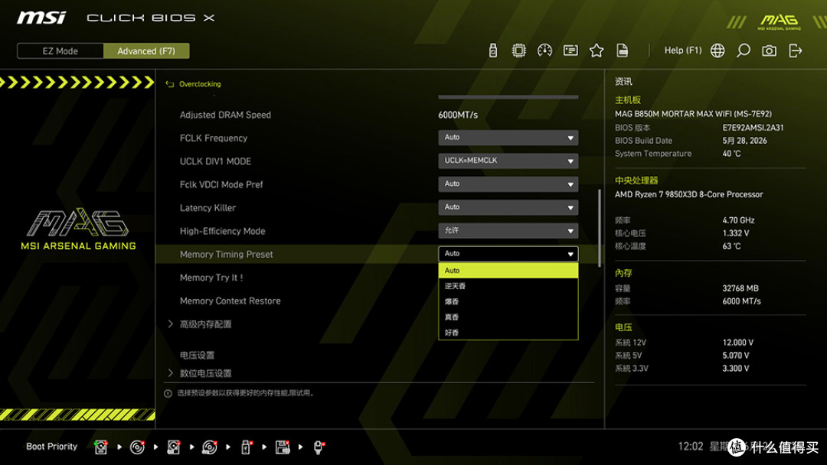This screenshot has height=465, width=827.
Task: Open Help (F1)
Action: pyautogui.click(x=682, y=50)
